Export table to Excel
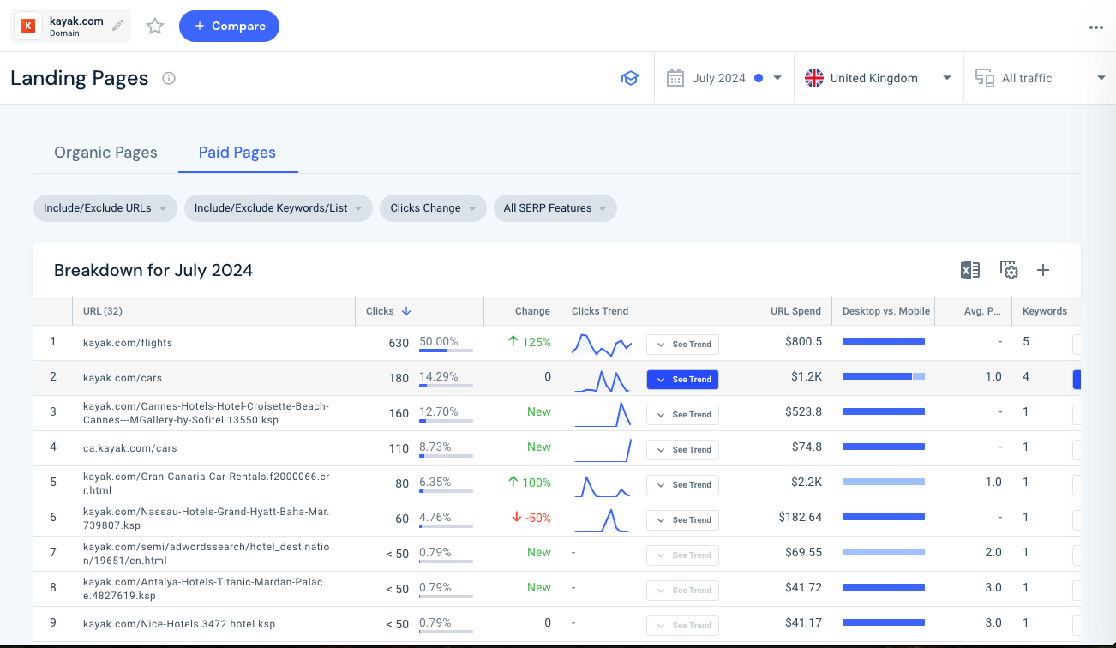This screenshot has height=648, width=1116. 969,270
